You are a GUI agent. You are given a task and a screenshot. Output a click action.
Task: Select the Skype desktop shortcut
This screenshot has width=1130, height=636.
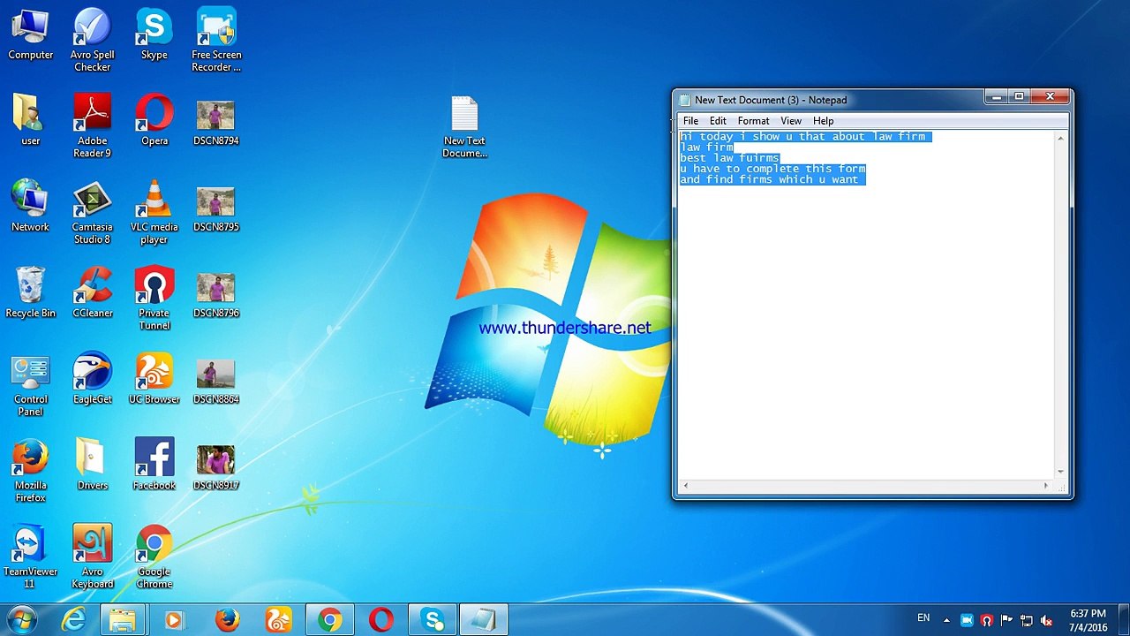[x=154, y=35]
